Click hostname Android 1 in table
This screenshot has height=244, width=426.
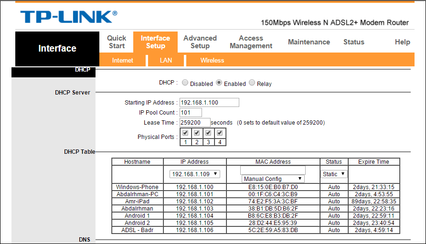click(x=137, y=216)
